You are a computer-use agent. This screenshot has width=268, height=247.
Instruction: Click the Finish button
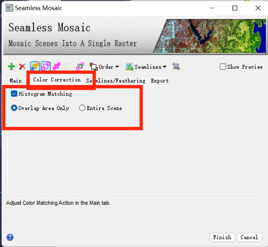pos(222,237)
